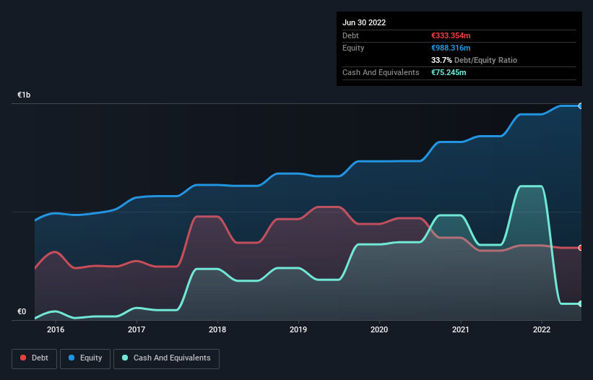
Task: Click the blue Equity end-point marker
Action: (x=581, y=106)
